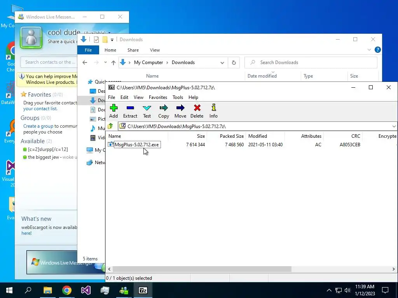The width and height of the screenshot is (398, 298).
Task: Click the 7-Zip horizontal scrollbar thumb
Action: (x=202, y=269)
